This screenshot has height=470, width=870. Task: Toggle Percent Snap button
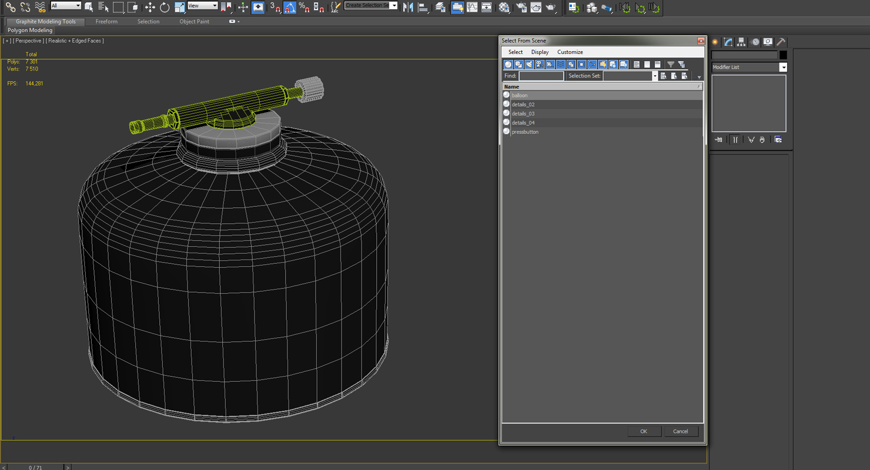click(x=304, y=7)
